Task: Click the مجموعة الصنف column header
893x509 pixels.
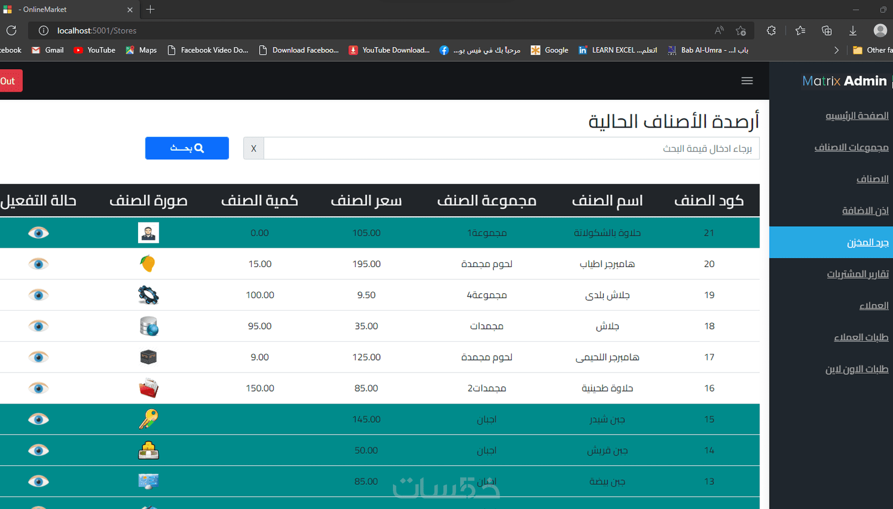Action: coord(487,200)
